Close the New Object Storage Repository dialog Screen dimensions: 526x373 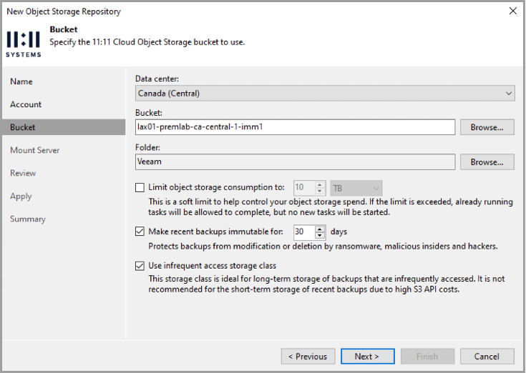coord(512,11)
